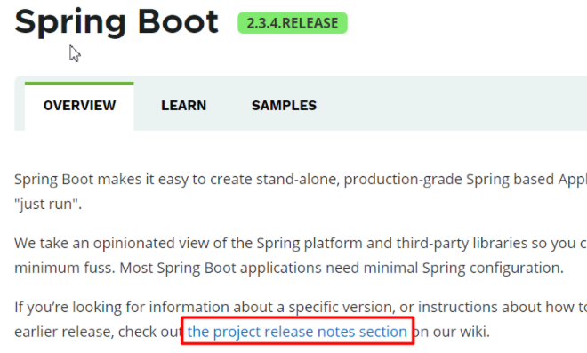Click the quoted "just run" text
Screen dimensions: 587x353
click(48, 204)
